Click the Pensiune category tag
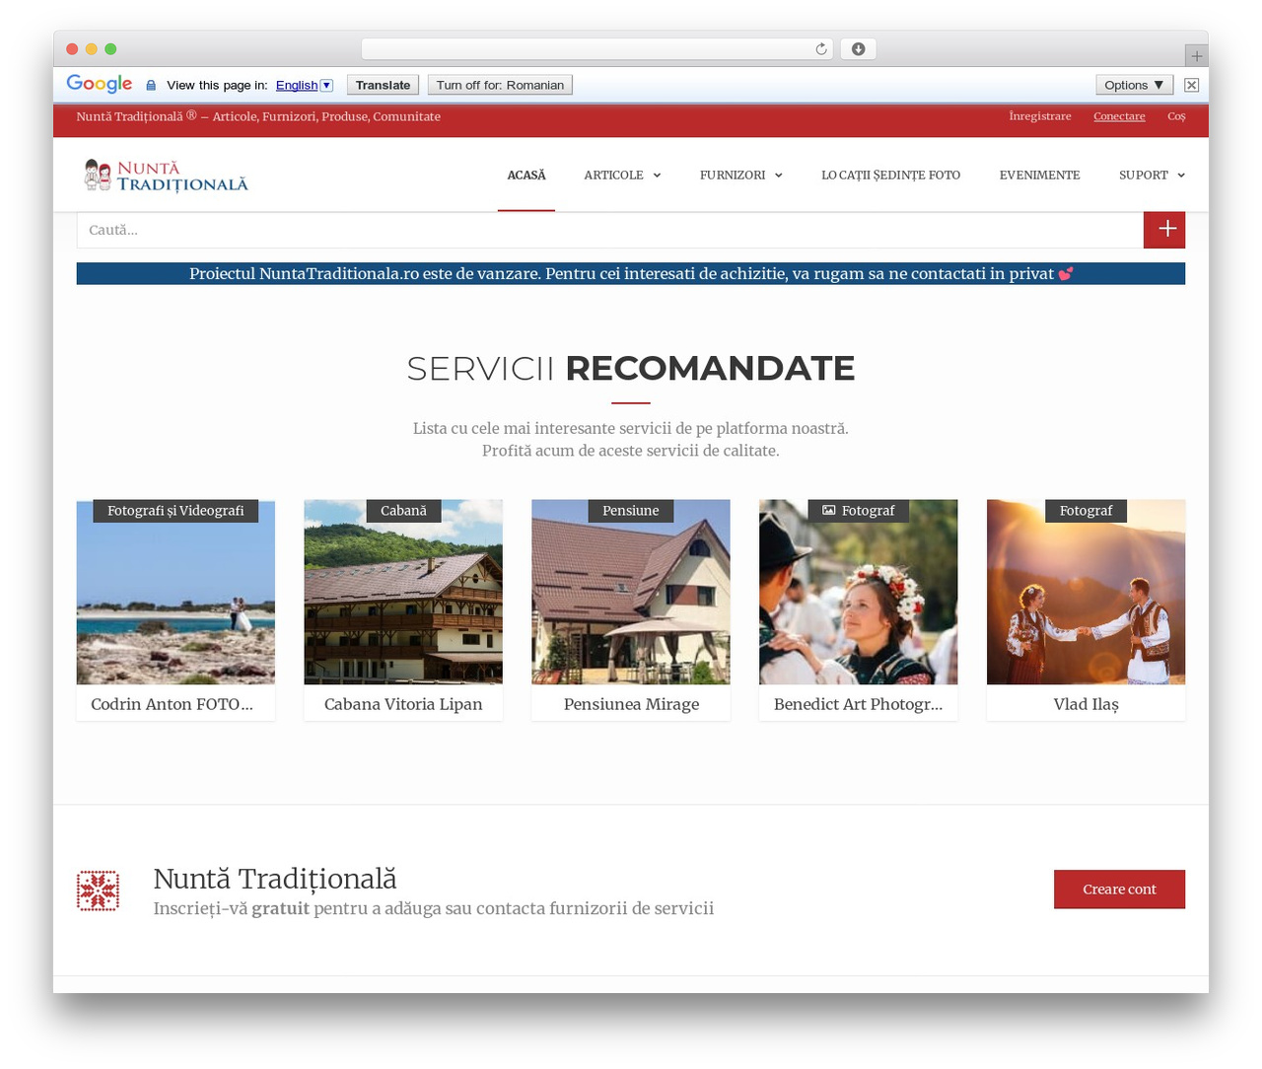The image size is (1262, 1069). [x=631, y=511]
